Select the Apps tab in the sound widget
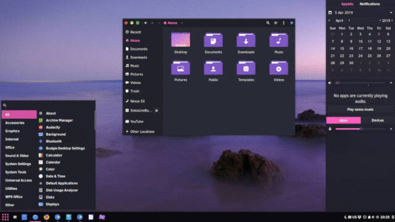This screenshot has height=222, width=395. tap(343, 120)
